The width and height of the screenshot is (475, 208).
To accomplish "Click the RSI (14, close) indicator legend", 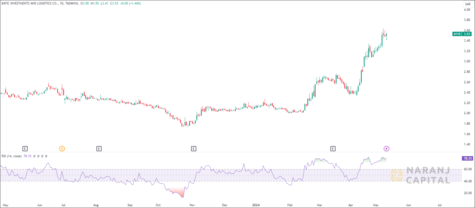I will 12,156.
